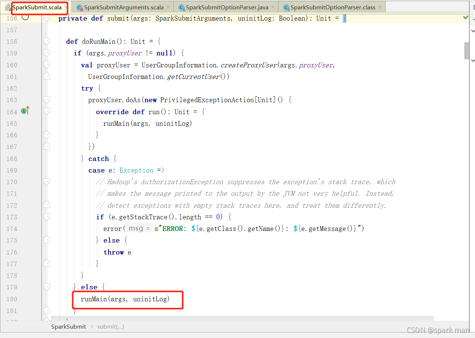Collapse the else fold marker on line 179
Viewport: 475px width, 338px height.
[47, 287]
